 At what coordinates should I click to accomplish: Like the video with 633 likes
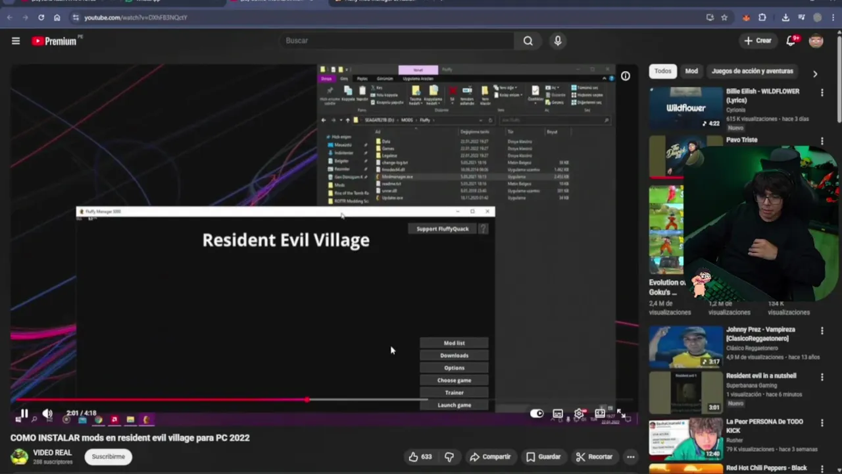420,457
